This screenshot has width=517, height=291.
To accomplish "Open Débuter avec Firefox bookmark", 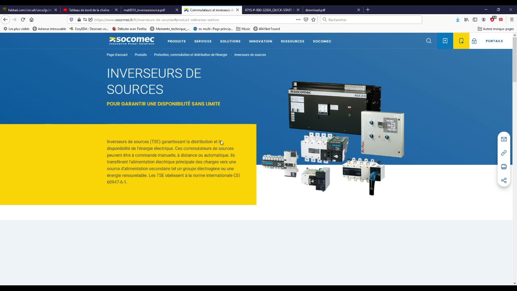I will coord(129,29).
